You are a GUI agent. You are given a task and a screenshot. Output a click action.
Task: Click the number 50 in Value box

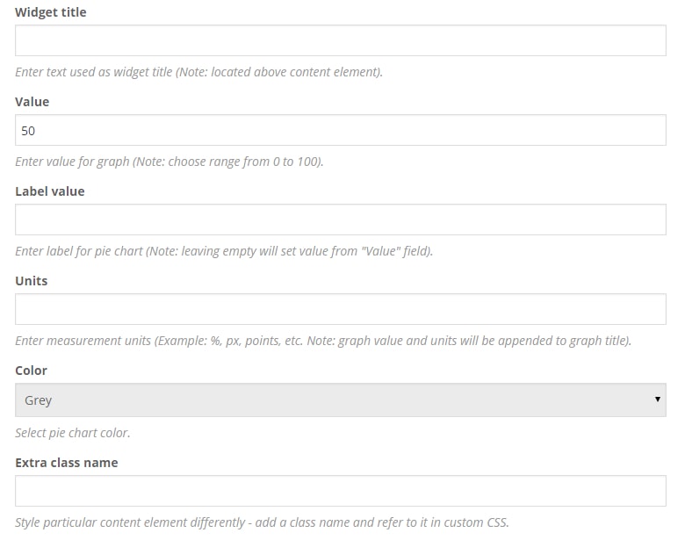29,131
